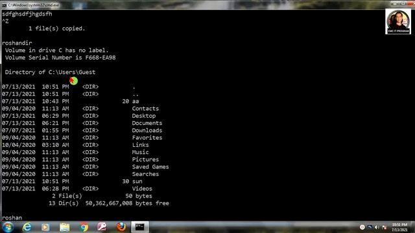Click the network tray icon
Viewport: 415px width, 233px height.
coord(370,227)
